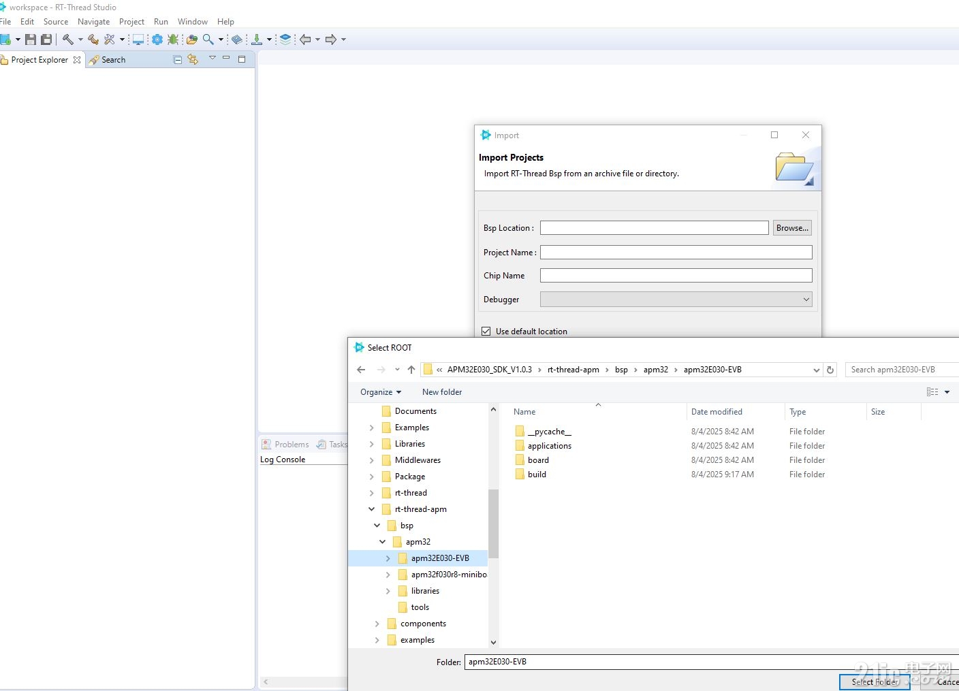This screenshot has height=691, width=959.
Task: Switch to the Search tab
Action: tap(108, 60)
